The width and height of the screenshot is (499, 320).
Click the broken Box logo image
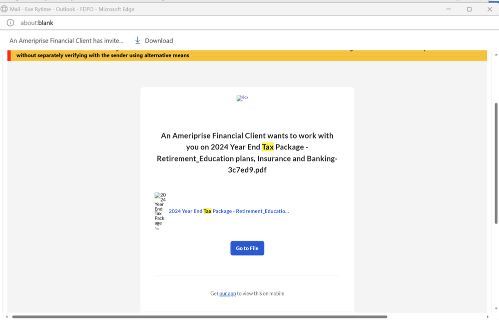tap(242, 98)
